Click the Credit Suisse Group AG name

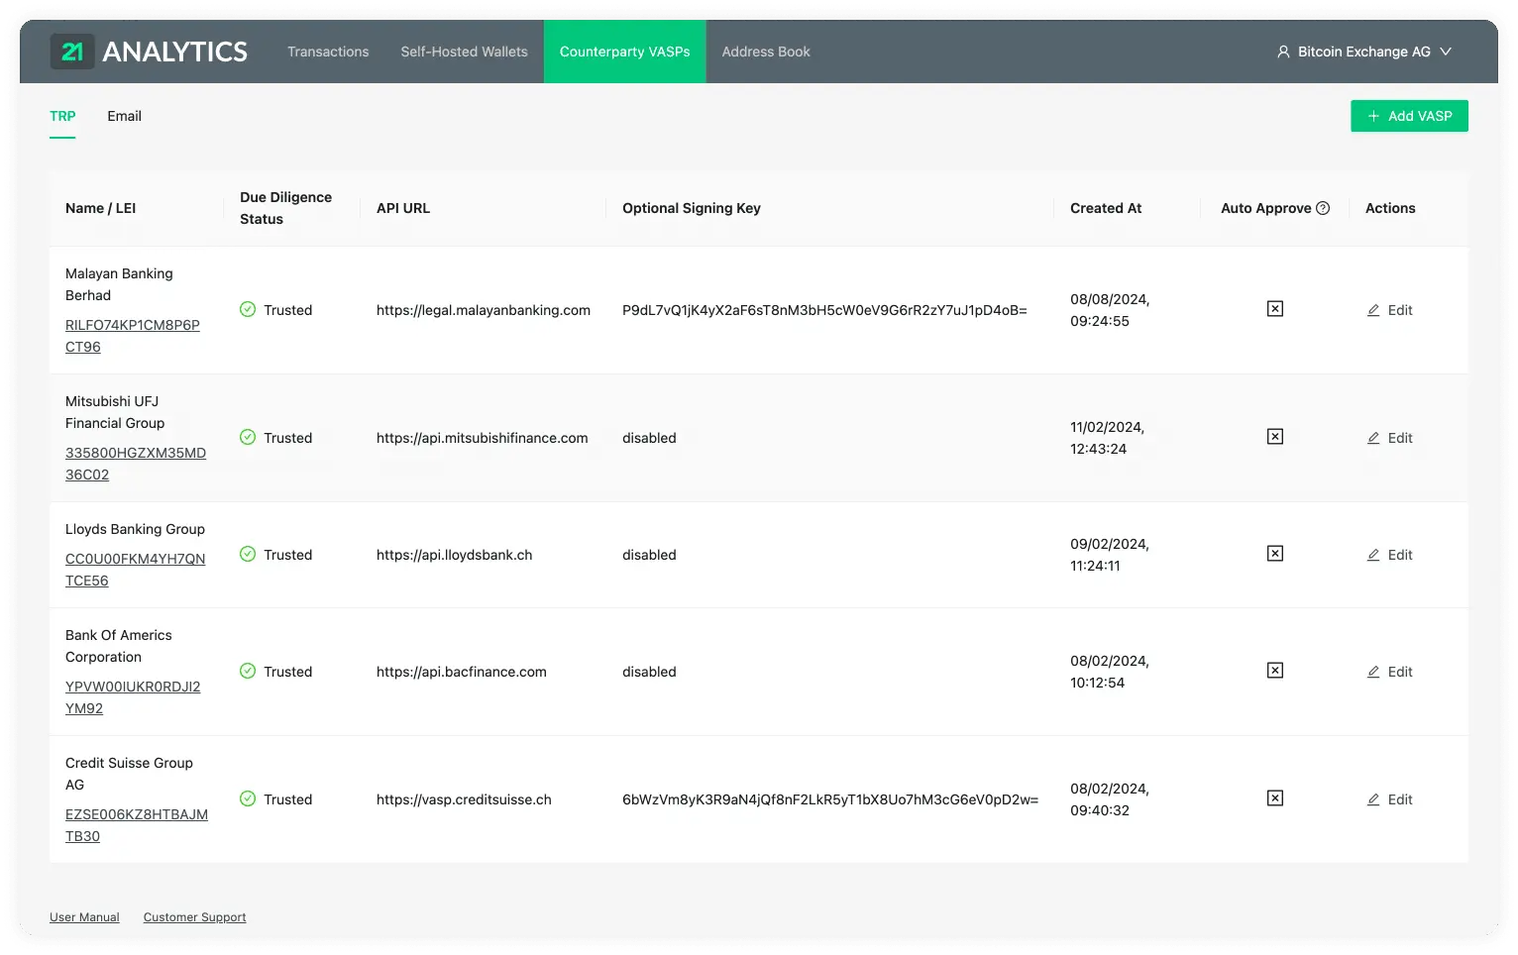(x=129, y=774)
